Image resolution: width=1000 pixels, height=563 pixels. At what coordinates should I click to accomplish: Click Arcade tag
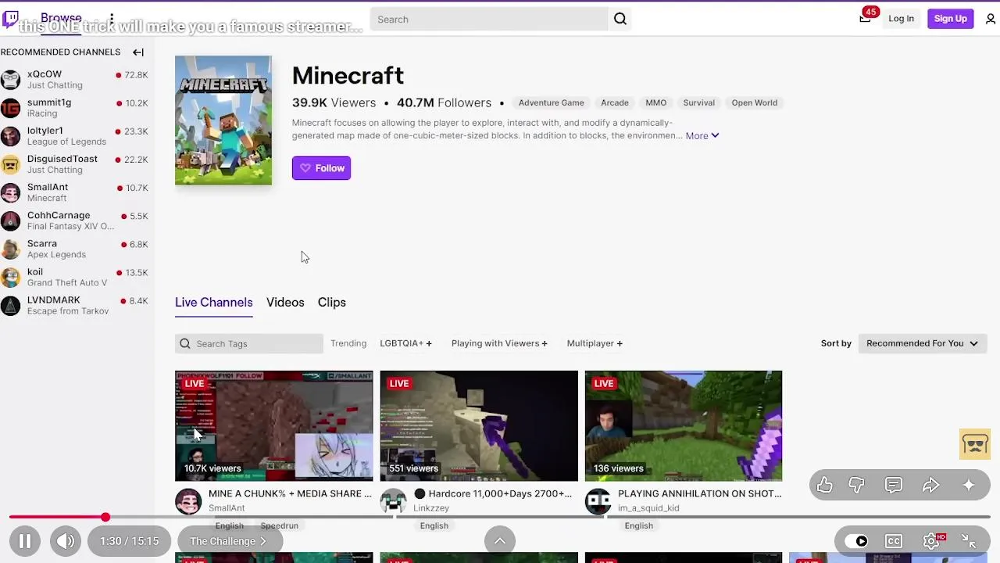(x=615, y=102)
